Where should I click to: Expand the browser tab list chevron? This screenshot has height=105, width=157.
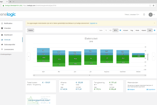click(x=13, y=2)
